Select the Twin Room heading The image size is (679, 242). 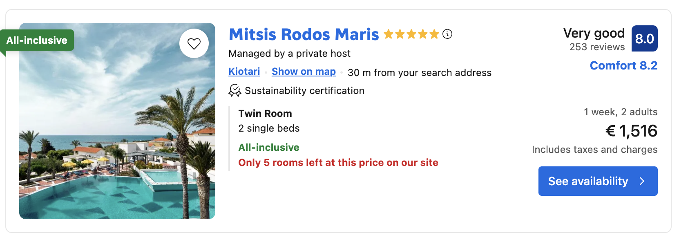point(265,113)
